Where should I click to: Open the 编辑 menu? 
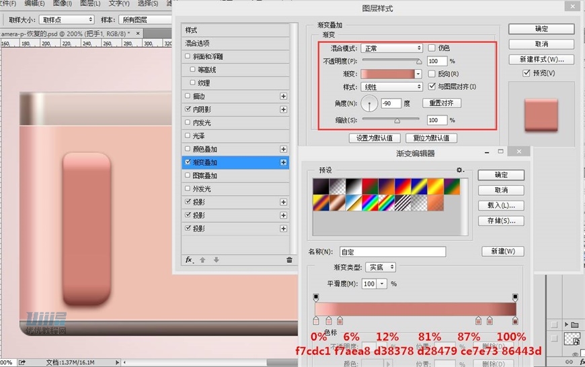tap(34, 3)
